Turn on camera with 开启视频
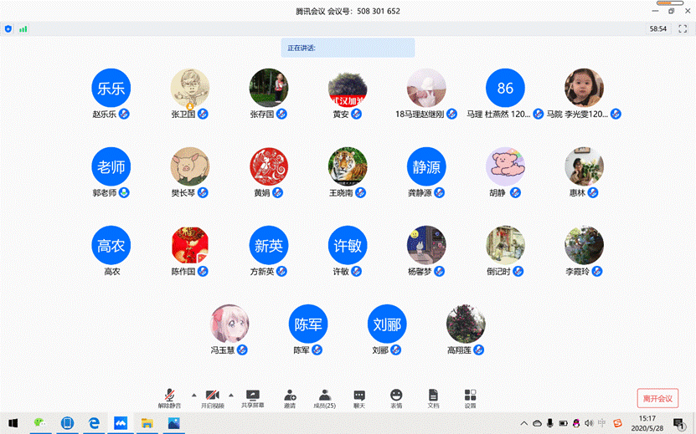 click(x=213, y=396)
